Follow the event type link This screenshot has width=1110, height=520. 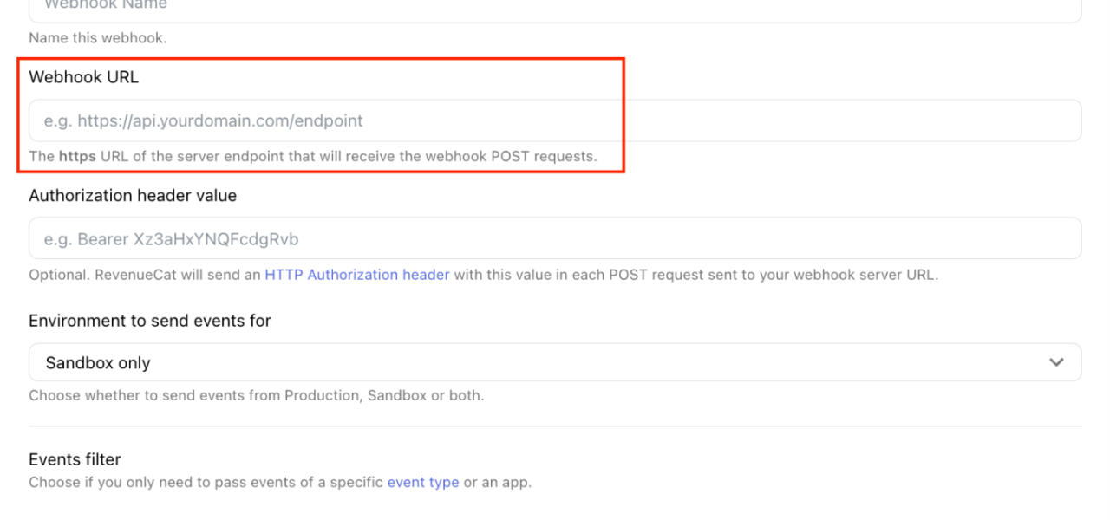pyautogui.click(x=423, y=482)
